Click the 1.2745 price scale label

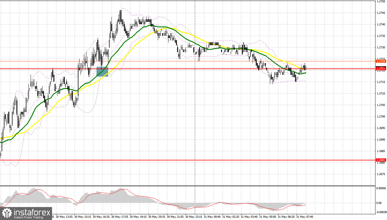381,13
